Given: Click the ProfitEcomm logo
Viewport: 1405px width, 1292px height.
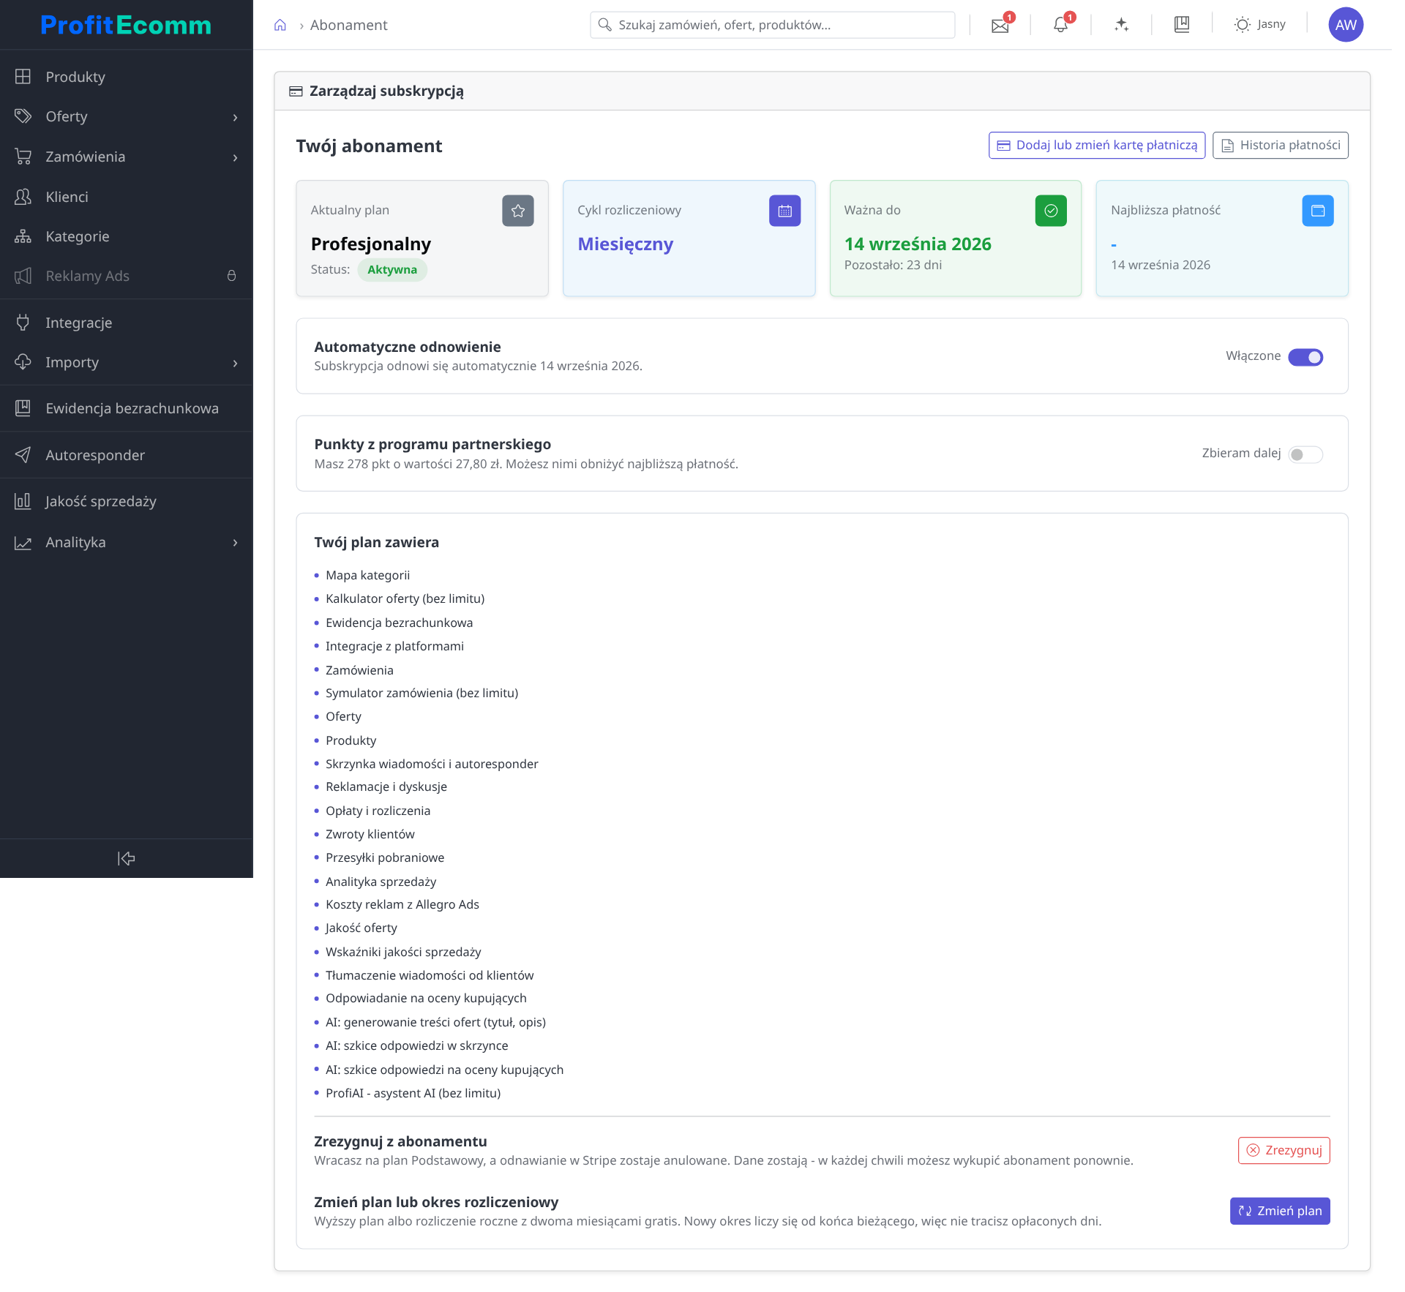Looking at the screenshot, I should coord(126,26).
